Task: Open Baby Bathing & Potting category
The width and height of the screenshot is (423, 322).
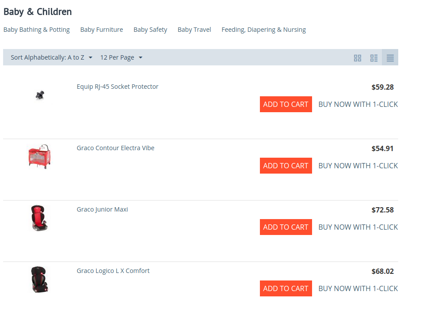Action: (x=36, y=30)
